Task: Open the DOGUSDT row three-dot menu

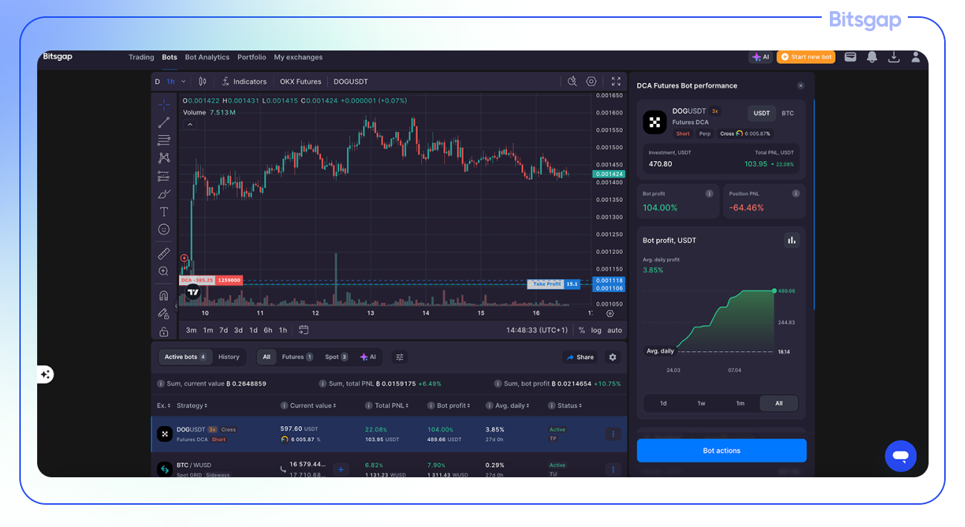Action: coord(613,434)
